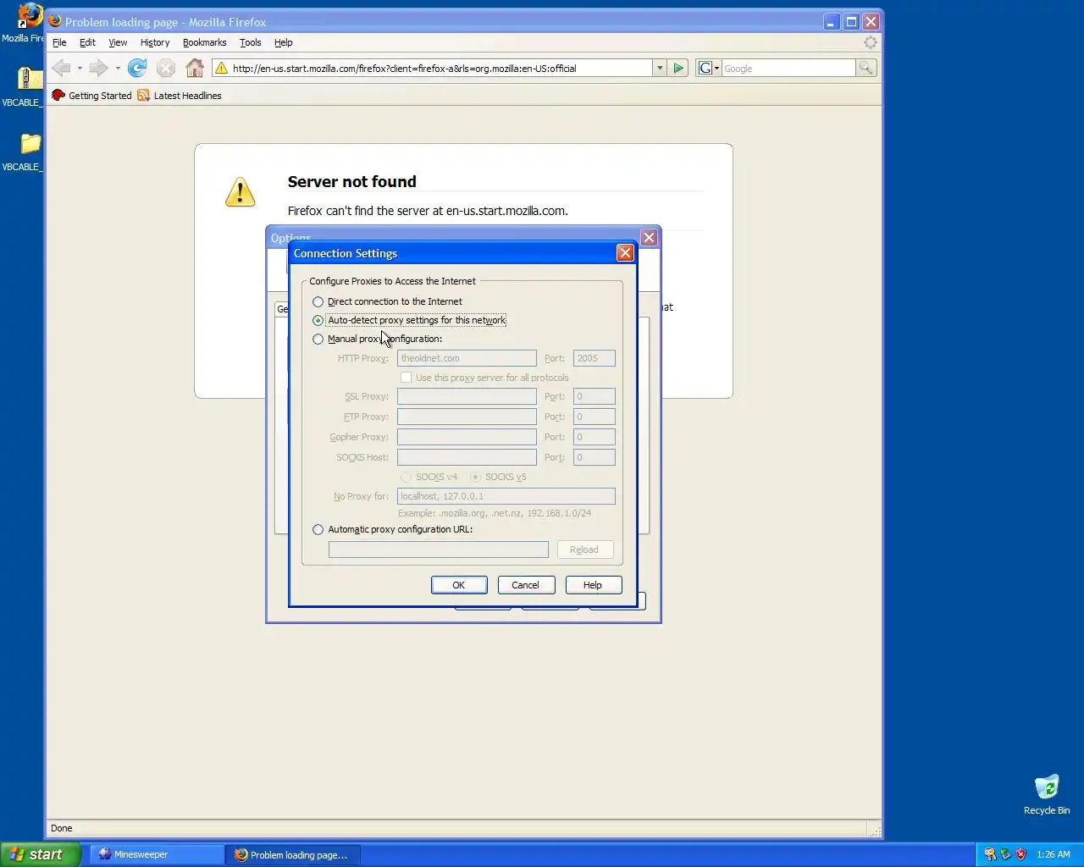The image size is (1084, 867).
Task: Click the FTP Proxy field
Action: click(x=467, y=417)
